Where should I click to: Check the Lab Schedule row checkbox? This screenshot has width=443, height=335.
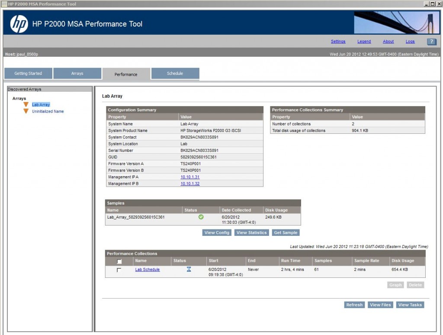click(119, 270)
